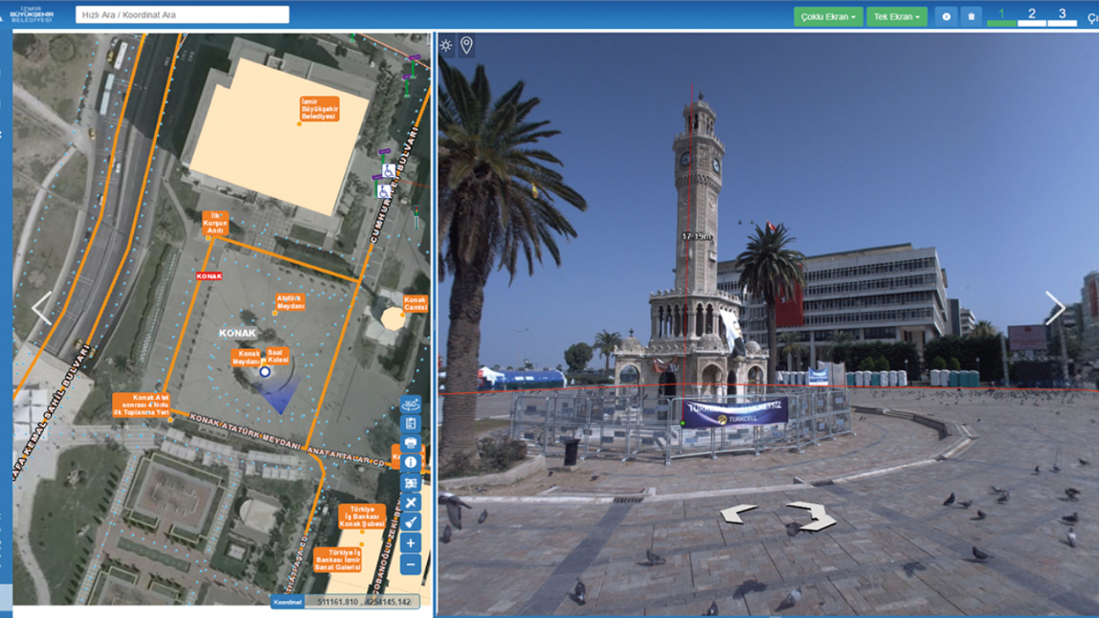This screenshot has width=1099, height=618.
Task: Focus the Hızlı Ara / Koordinat Ara field
Action: 182,14
